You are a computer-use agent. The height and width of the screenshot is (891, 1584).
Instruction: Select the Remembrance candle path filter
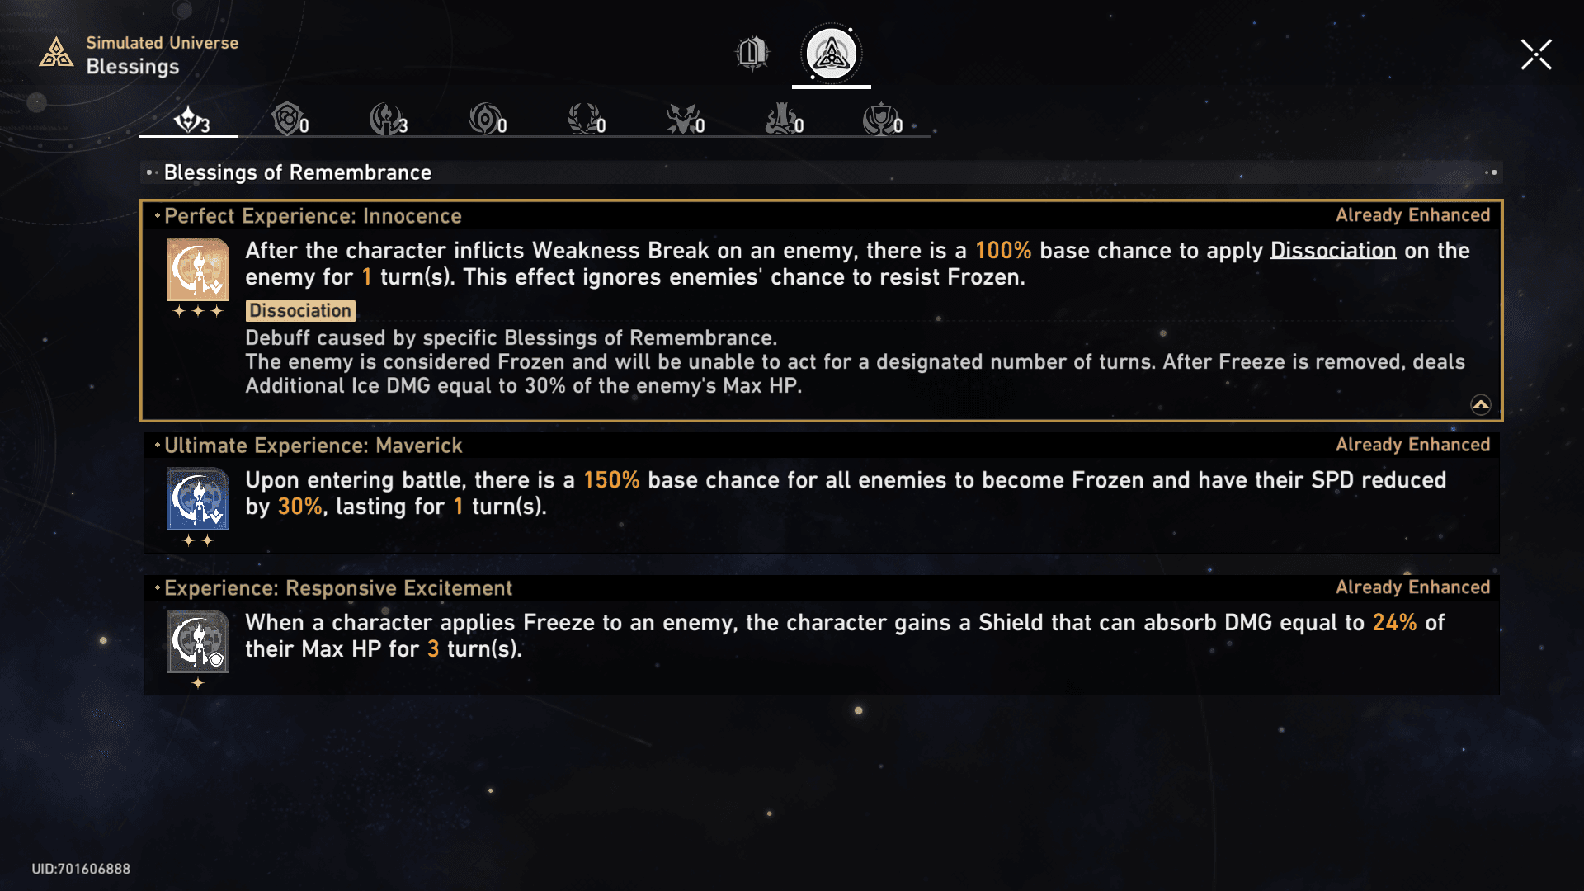coord(387,121)
